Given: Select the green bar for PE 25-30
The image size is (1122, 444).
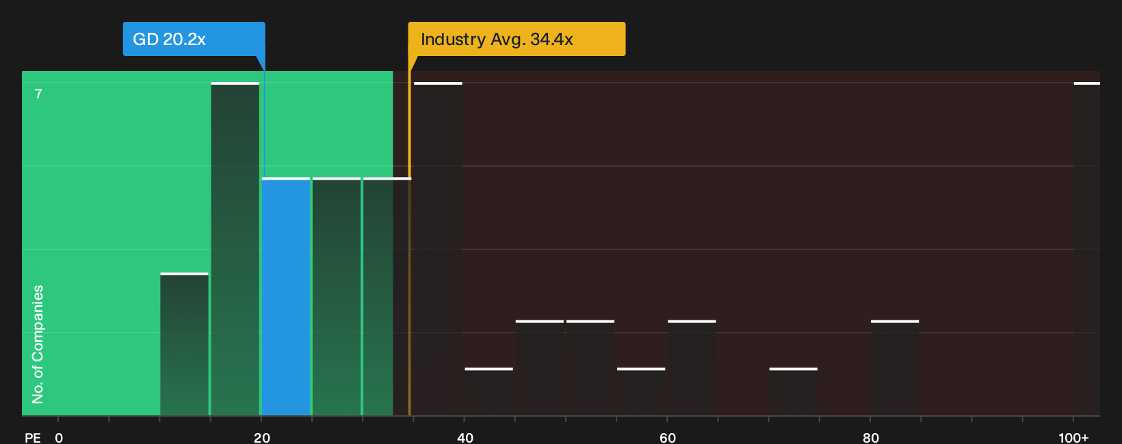Looking at the screenshot, I should (x=337, y=296).
